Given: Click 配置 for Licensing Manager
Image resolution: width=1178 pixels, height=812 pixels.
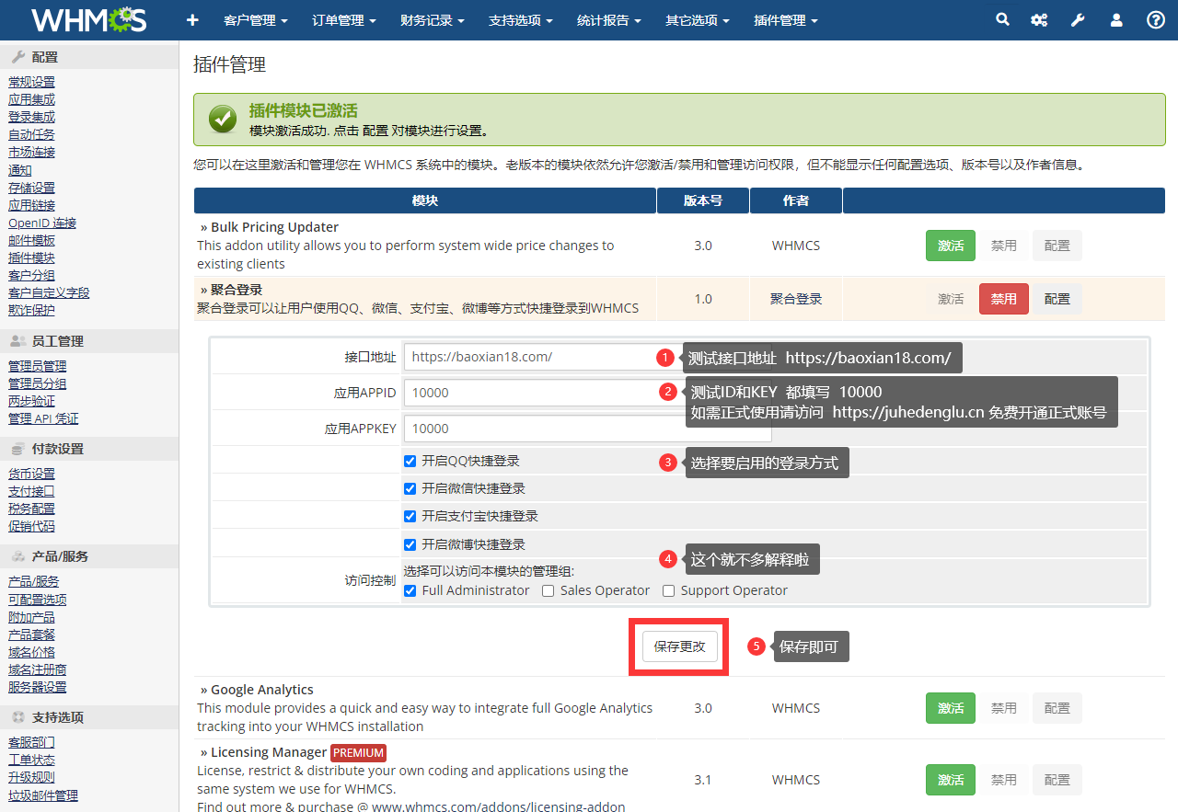Looking at the screenshot, I should coord(1057,780).
